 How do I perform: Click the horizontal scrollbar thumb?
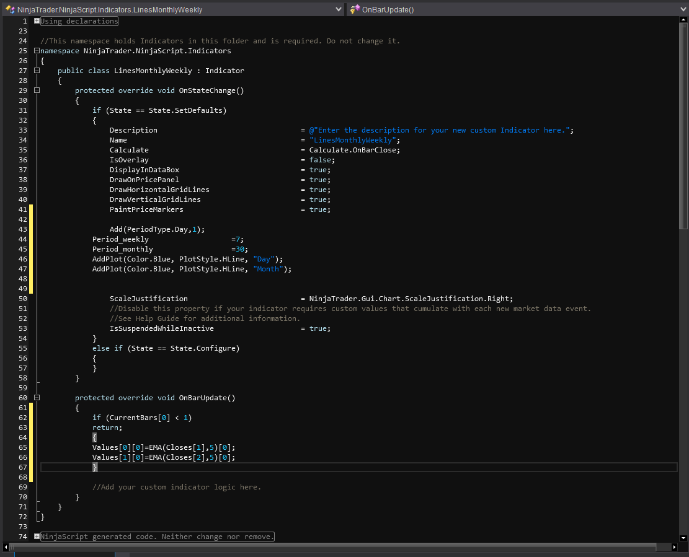332,547
